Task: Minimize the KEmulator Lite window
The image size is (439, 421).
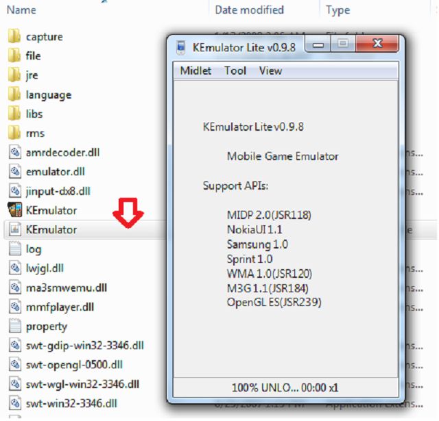Action: coord(318,44)
